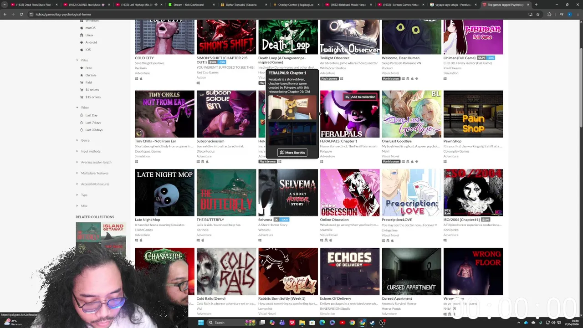Viewport: 583px width, 328px height.
Task: Open Microsoft Store from taskbar
Action: (x=312, y=323)
